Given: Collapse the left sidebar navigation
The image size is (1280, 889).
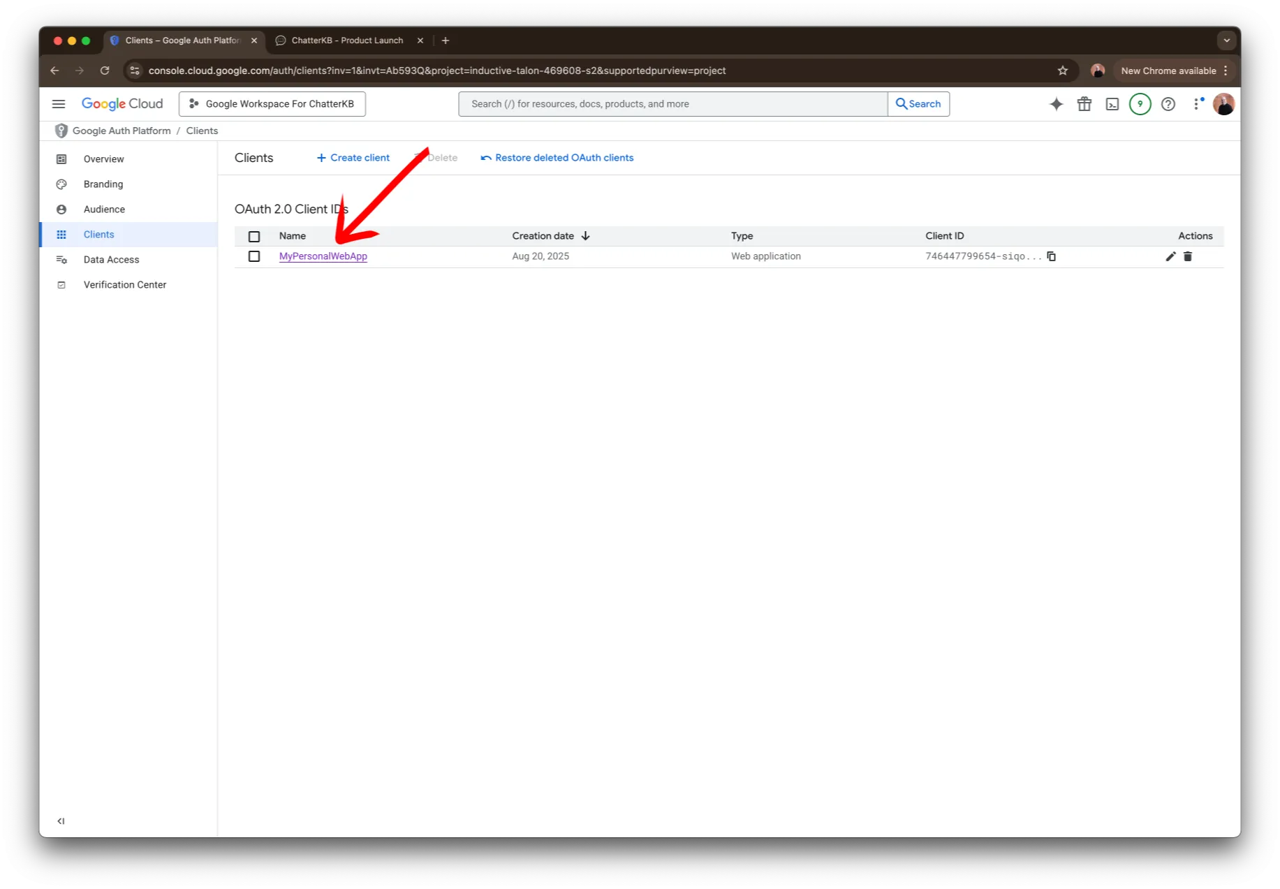Looking at the screenshot, I should click(x=61, y=821).
